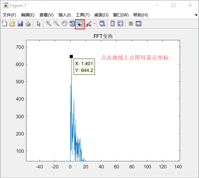This screenshot has width=199, height=178.
Task: Activate the Zoom Out magnifier tool
Action: click(56, 24)
